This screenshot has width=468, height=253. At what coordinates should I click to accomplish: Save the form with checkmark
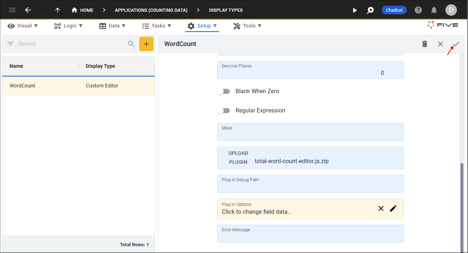pyautogui.click(x=456, y=44)
